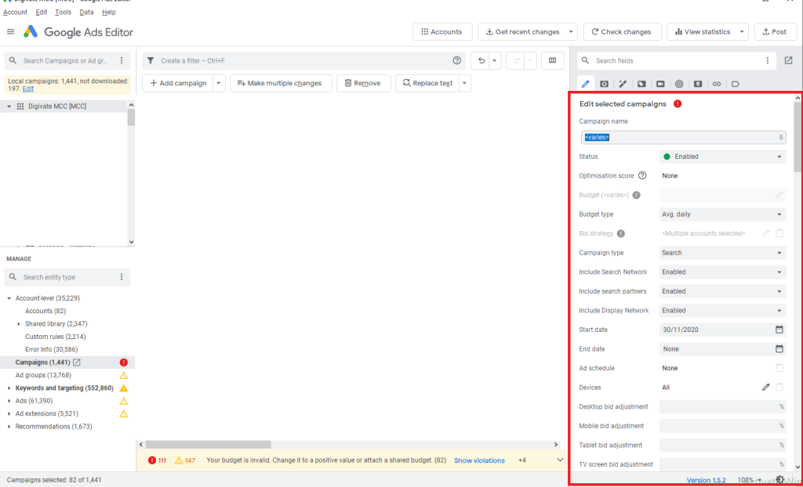Expand the Keywords and targeting node
The width and height of the screenshot is (803, 487).
point(9,388)
